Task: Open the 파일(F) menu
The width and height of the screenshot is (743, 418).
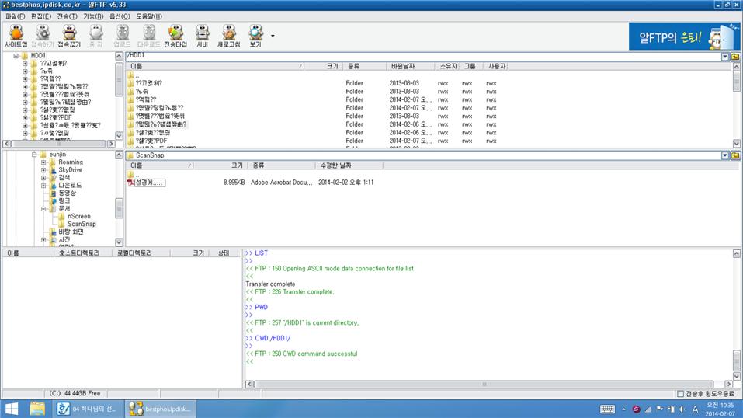Action: (16, 16)
